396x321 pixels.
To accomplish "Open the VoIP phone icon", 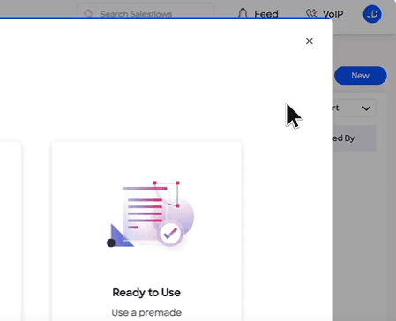I will click(x=311, y=13).
